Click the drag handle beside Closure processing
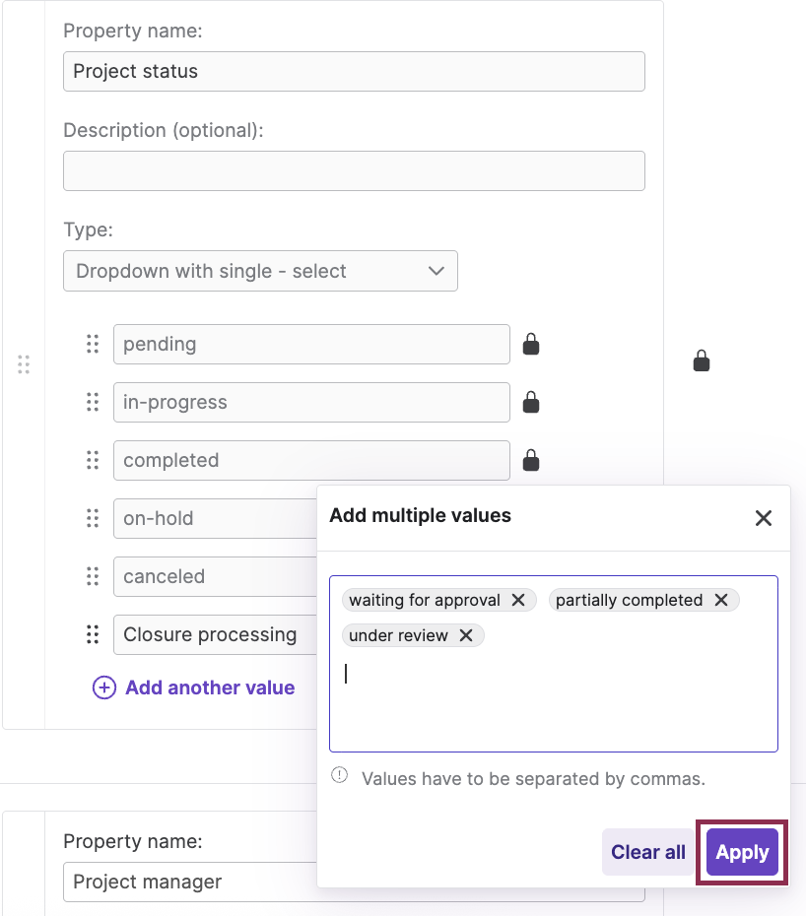The width and height of the screenshot is (806, 916). click(93, 634)
